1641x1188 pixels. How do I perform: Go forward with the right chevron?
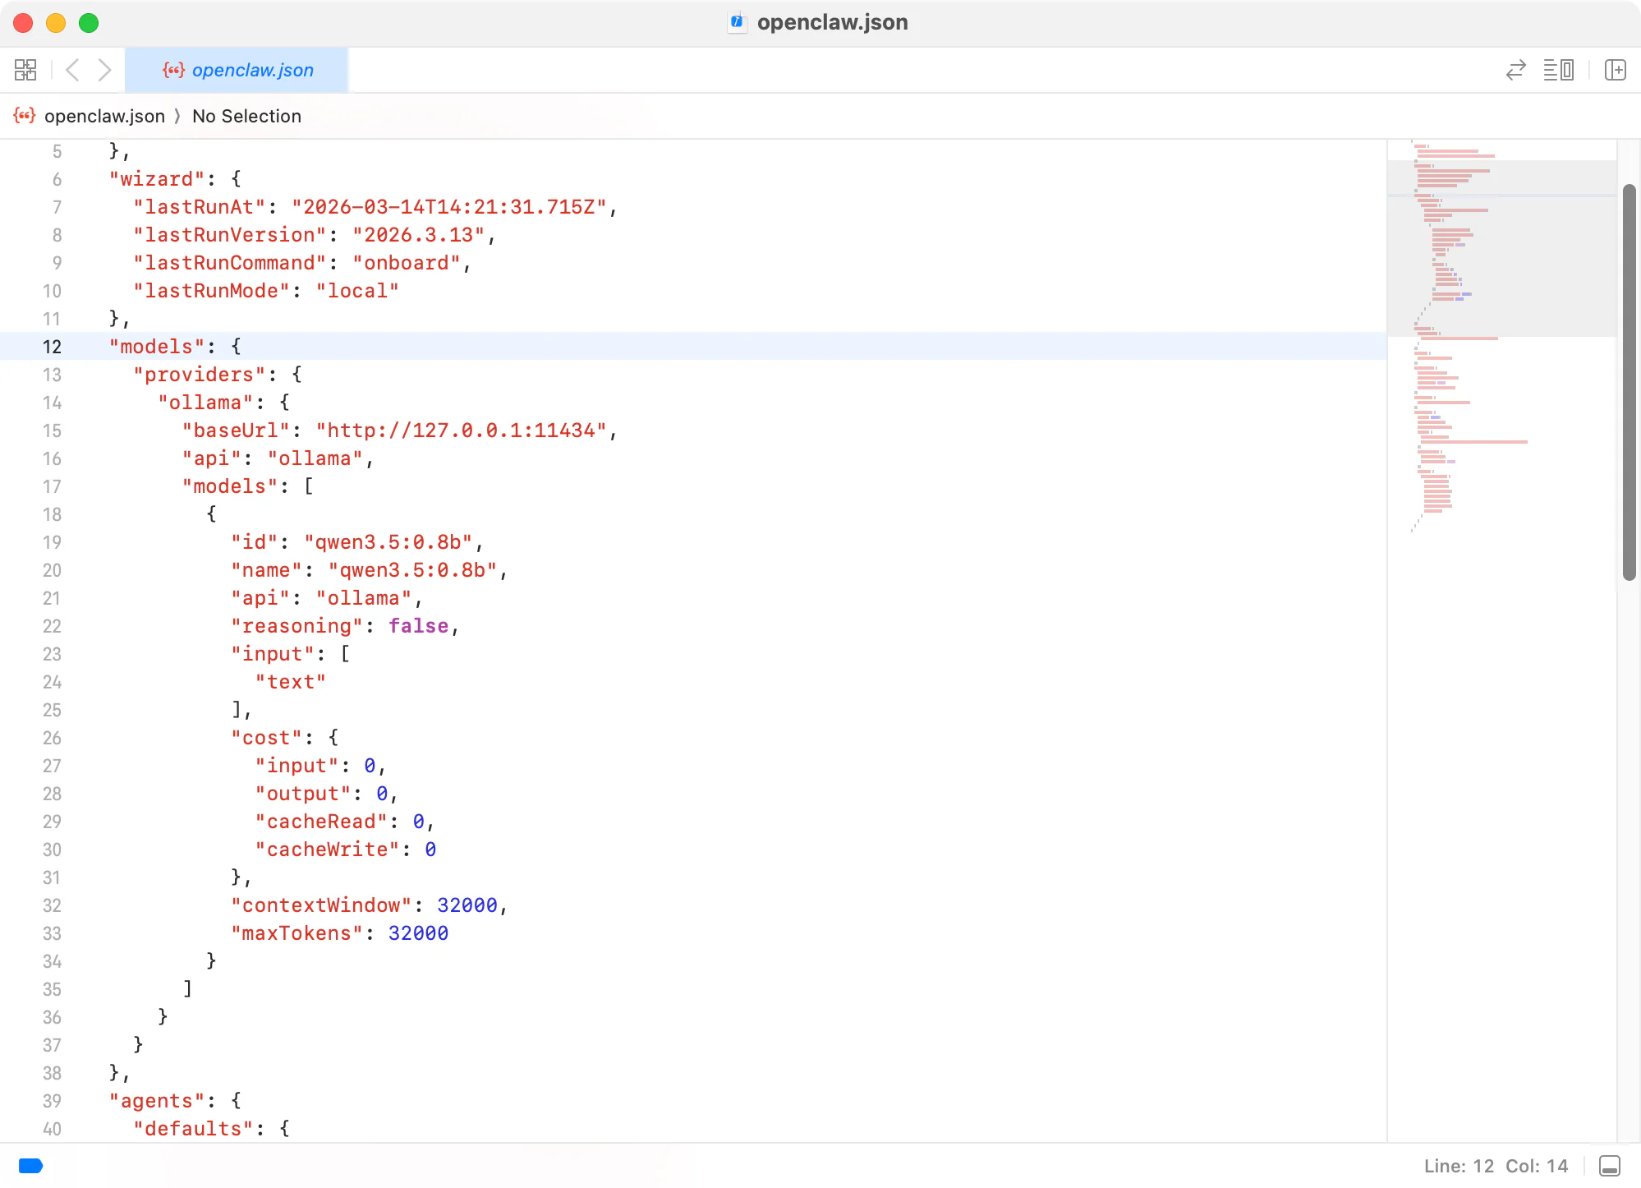104,70
